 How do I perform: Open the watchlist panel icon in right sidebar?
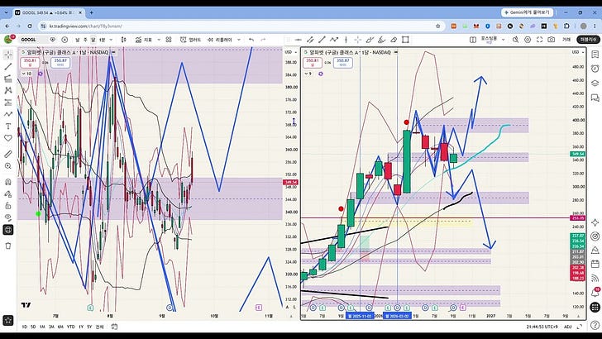[595, 55]
